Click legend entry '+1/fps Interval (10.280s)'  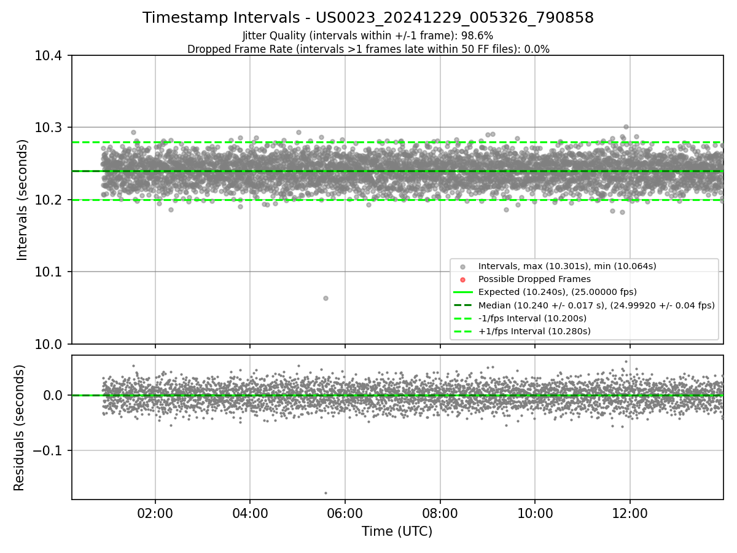[534, 331]
